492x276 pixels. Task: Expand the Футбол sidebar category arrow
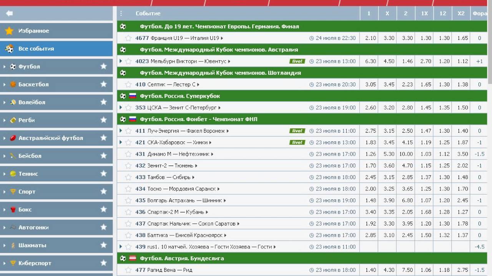5,67
